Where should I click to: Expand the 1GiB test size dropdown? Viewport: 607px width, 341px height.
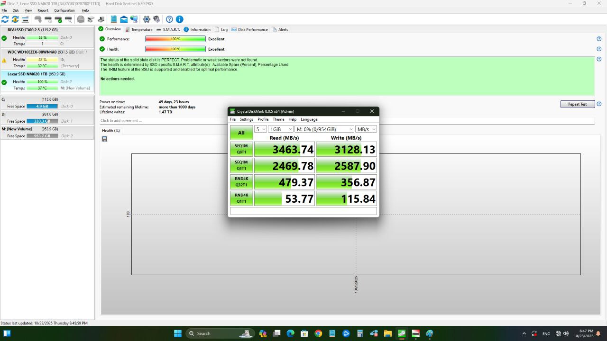pyautogui.click(x=281, y=129)
